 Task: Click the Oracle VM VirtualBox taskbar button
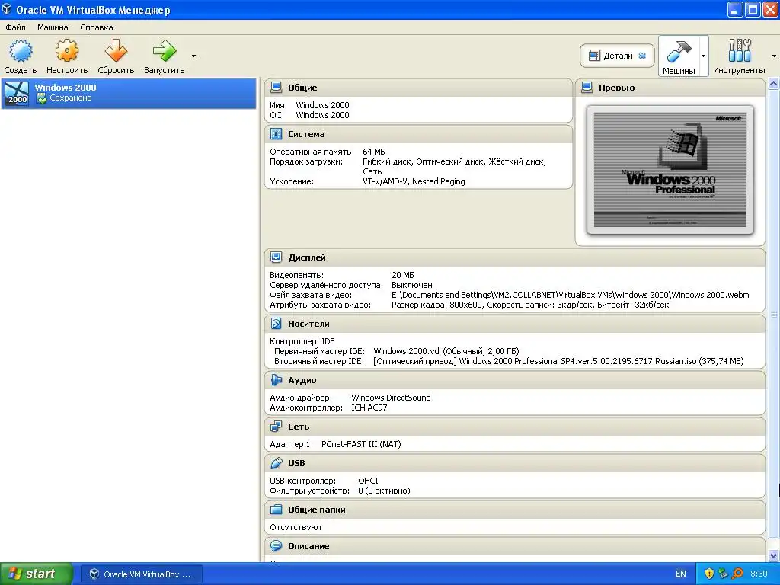pyautogui.click(x=141, y=574)
